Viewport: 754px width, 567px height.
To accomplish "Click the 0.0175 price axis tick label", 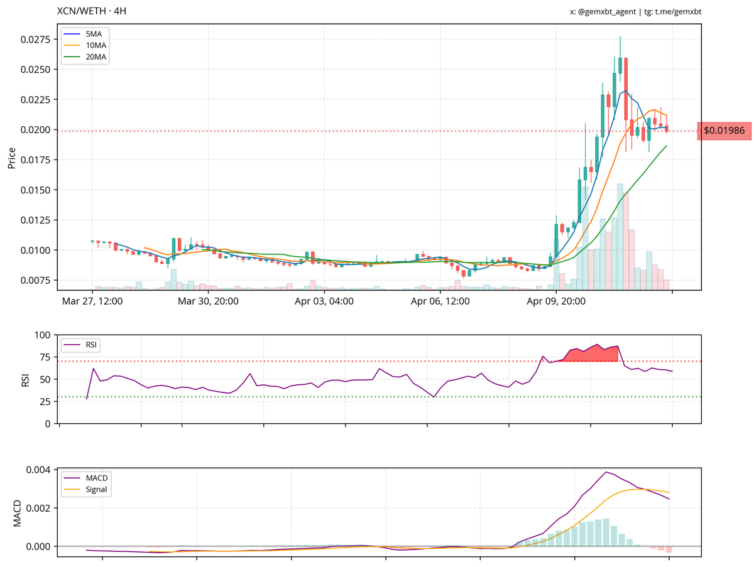I will (x=36, y=160).
